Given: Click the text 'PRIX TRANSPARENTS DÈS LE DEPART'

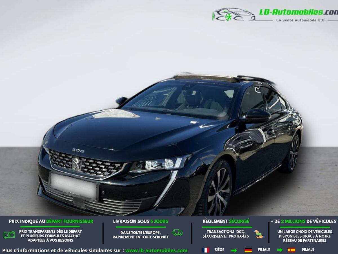Looking at the screenshot, I should point(50,231).
